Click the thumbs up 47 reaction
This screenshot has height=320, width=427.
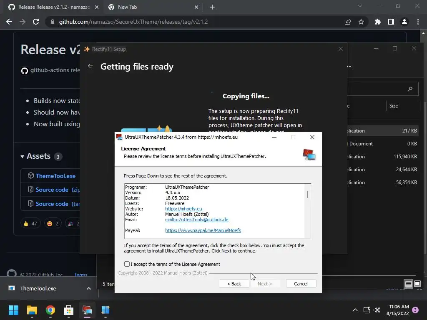(x=30, y=224)
